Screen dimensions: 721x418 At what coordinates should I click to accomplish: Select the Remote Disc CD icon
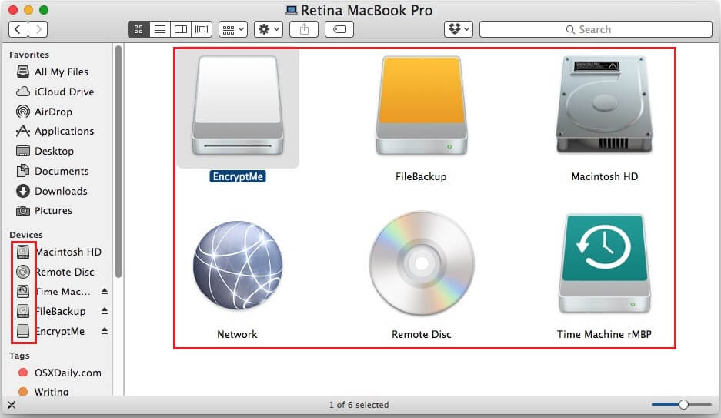click(421, 263)
